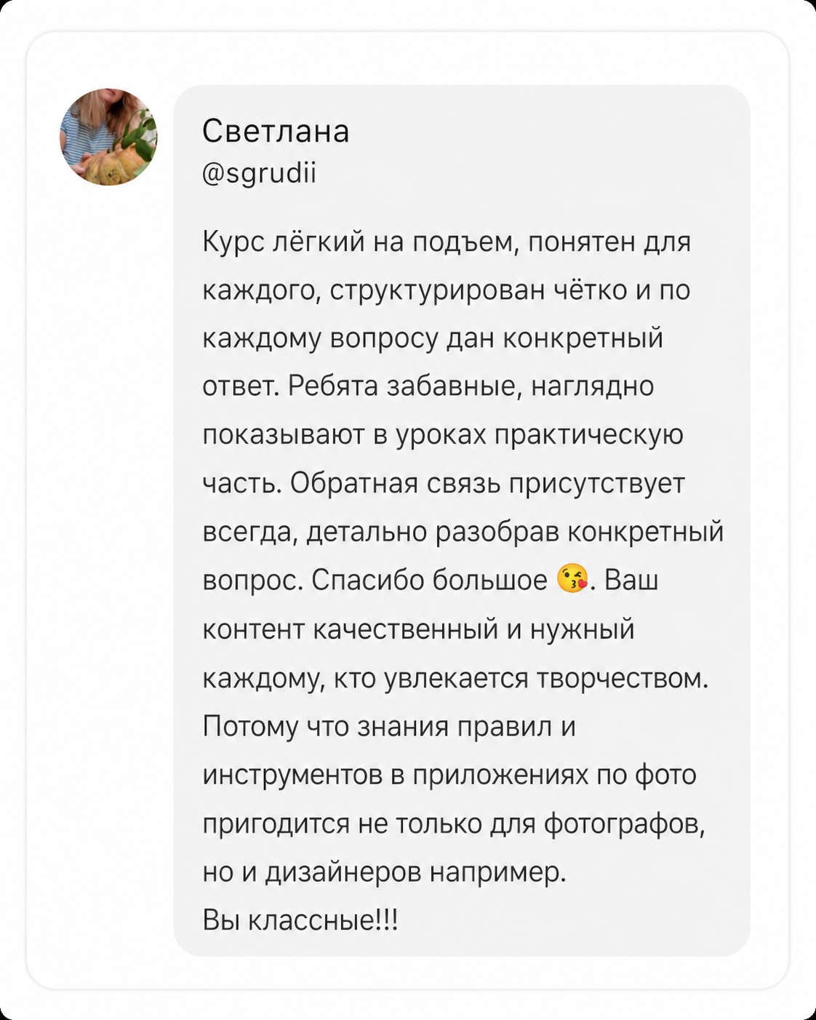Click the line 'каждому вопросу дан конкретный'
This screenshot has width=816, height=1020.
point(433,338)
